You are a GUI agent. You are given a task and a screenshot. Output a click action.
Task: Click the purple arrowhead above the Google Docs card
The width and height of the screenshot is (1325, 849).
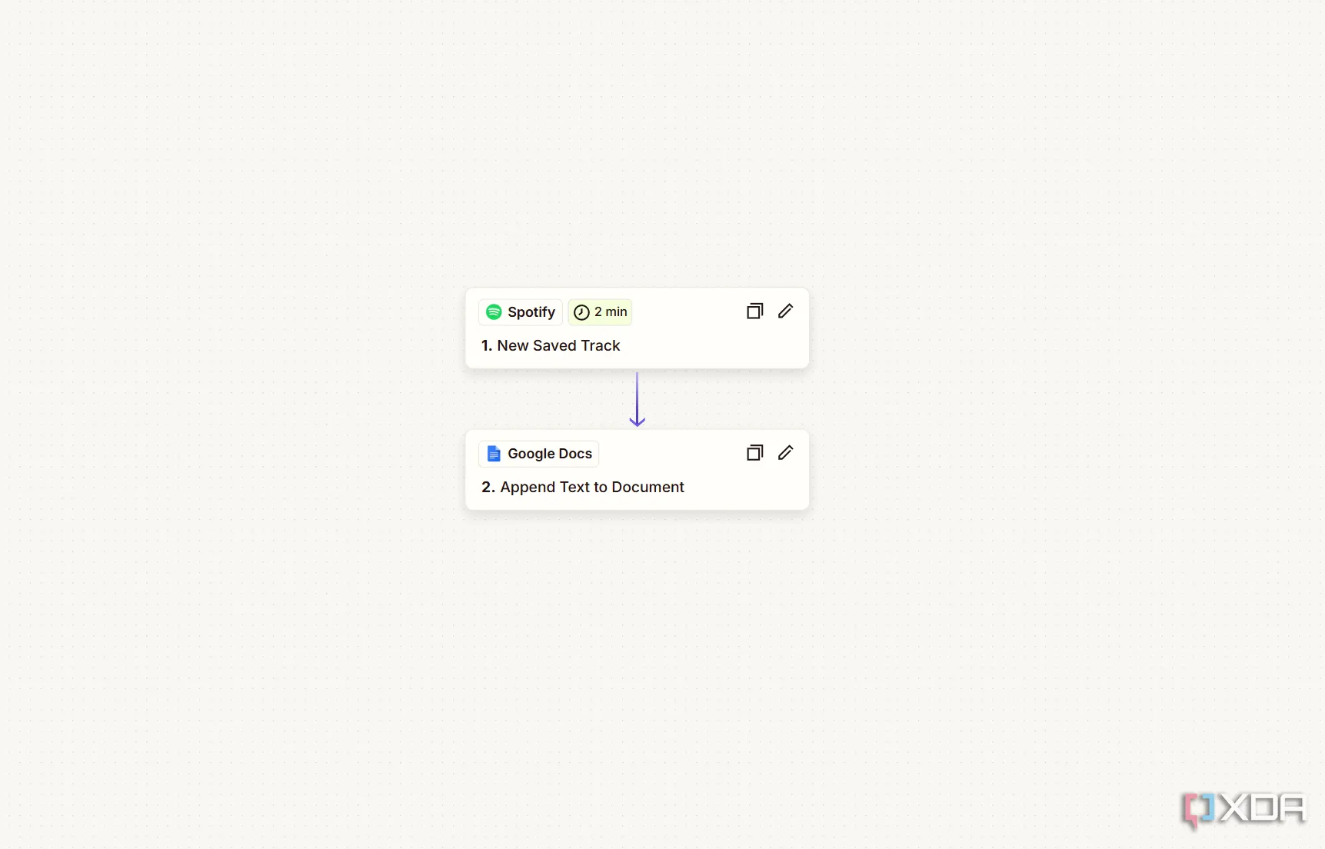pos(637,421)
